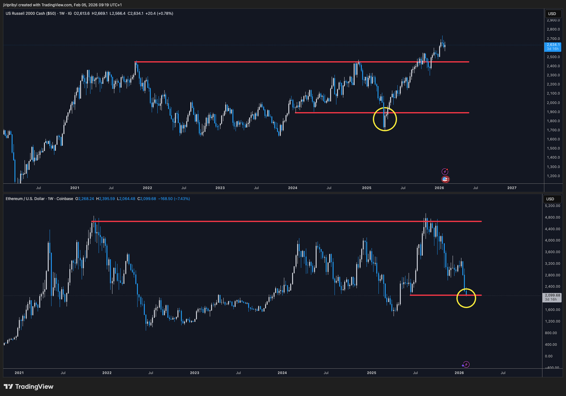Image resolution: width=566 pixels, height=396 pixels.
Task: Click 2027 on the Russell time axis
Action: tap(512, 188)
